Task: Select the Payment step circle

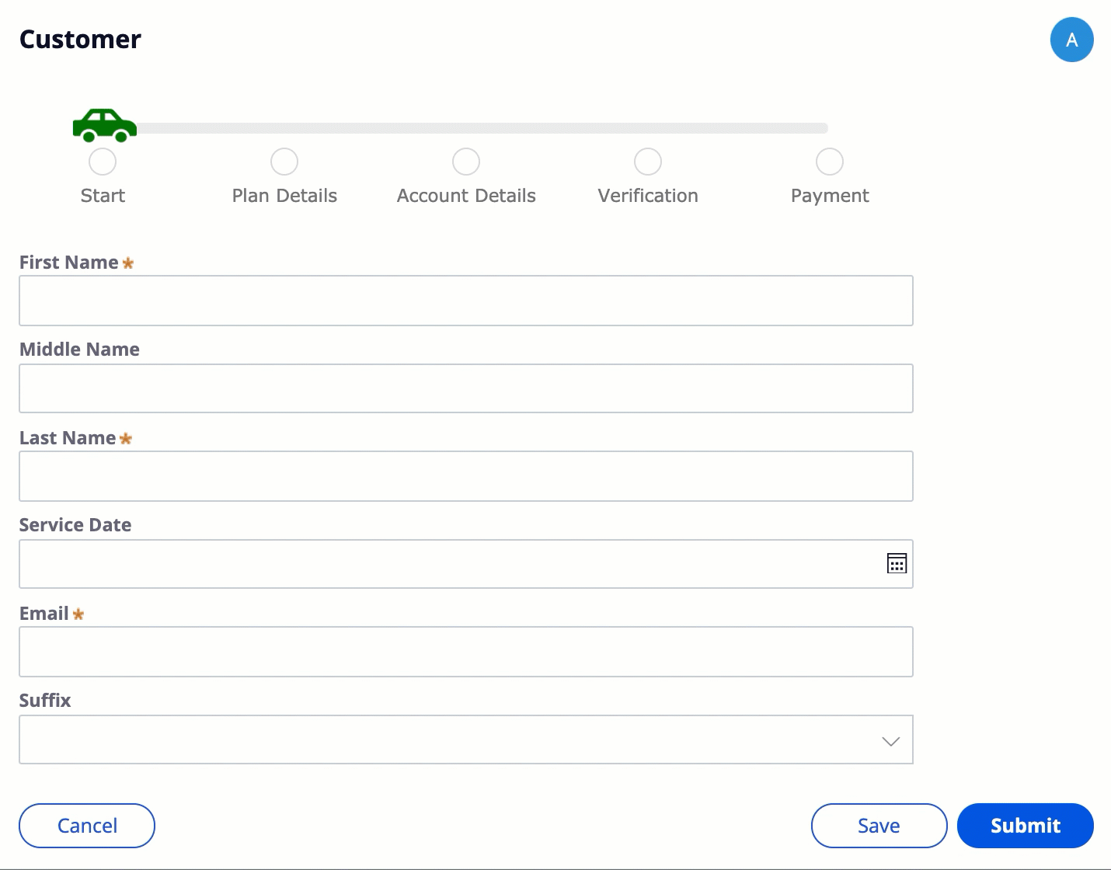Action: pos(830,162)
